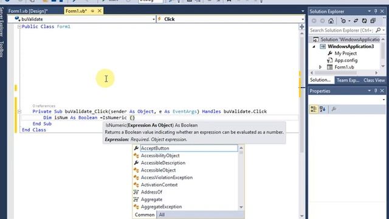Select My Project in Solution Explorer
This screenshot has width=389, height=219.
coord(346,53)
